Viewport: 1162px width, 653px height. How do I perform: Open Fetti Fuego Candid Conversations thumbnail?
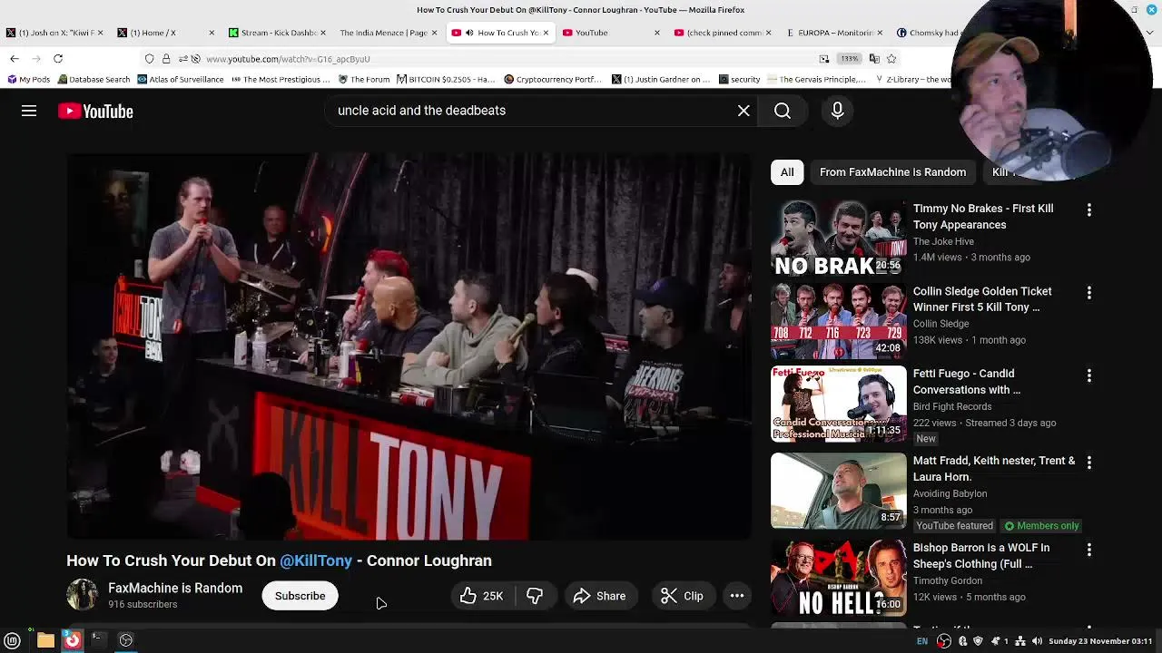pyautogui.click(x=838, y=404)
